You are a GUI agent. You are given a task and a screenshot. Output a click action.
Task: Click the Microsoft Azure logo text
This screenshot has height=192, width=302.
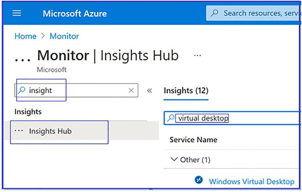coord(75,14)
